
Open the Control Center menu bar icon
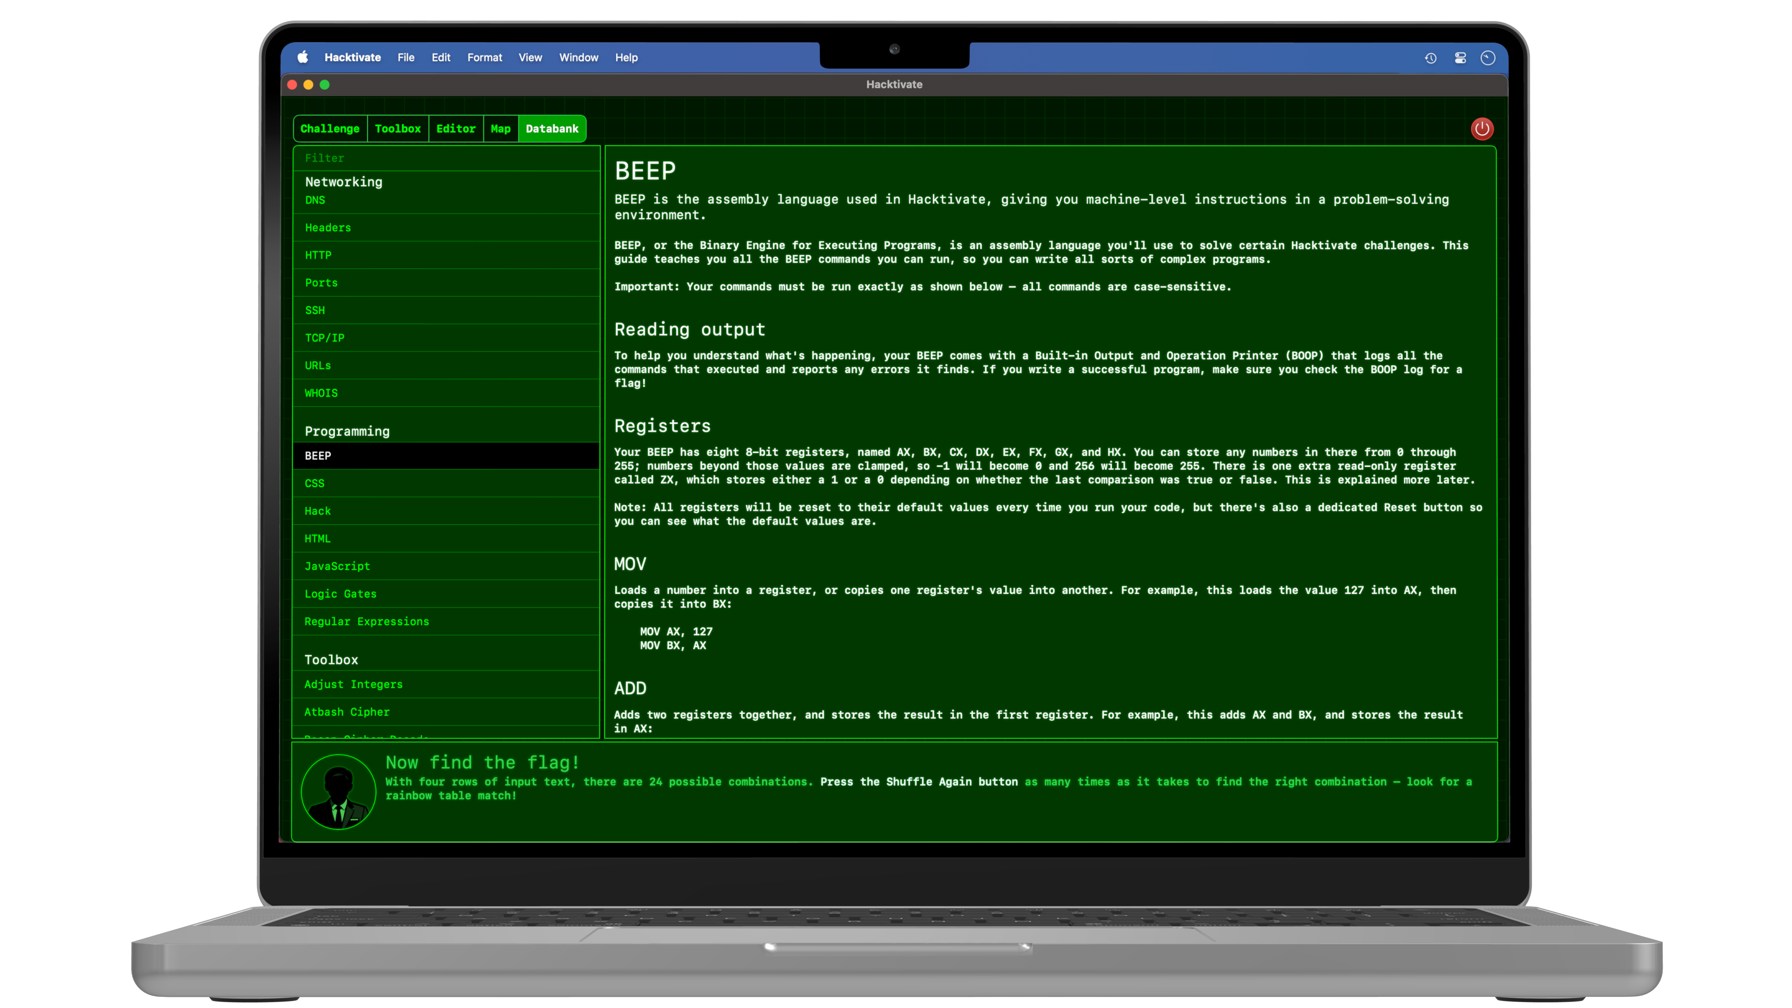[1460, 58]
